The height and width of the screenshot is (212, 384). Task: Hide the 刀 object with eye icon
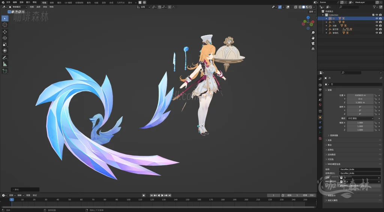coord(376,18)
